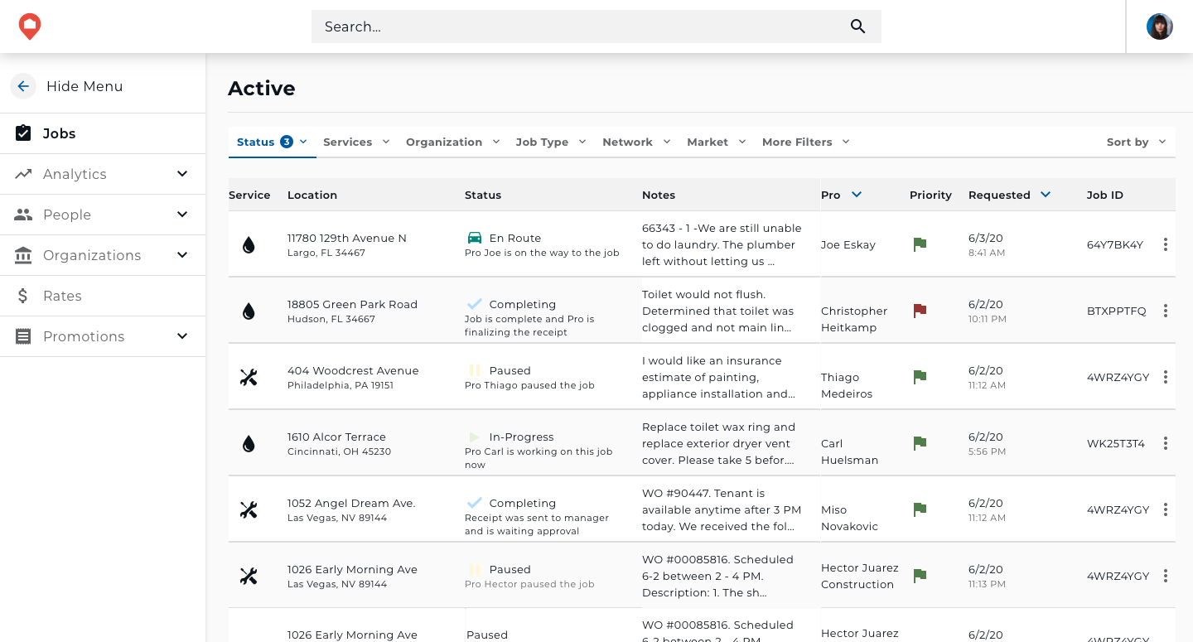The width and height of the screenshot is (1193, 642).
Task: Open more options for job 64Y7BK4Y
Action: click(1166, 244)
